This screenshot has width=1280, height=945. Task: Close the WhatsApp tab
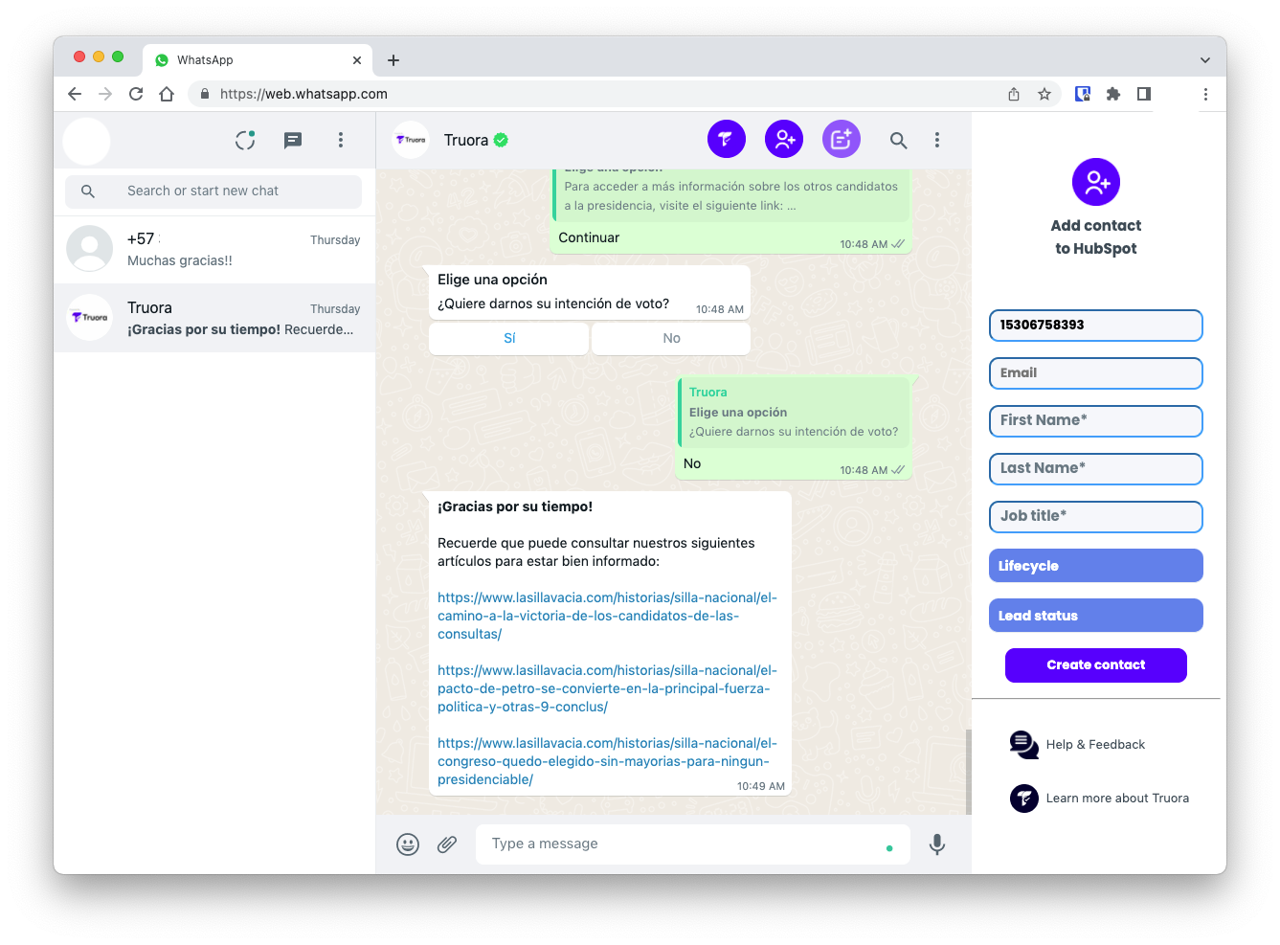pyautogui.click(x=357, y=60)
